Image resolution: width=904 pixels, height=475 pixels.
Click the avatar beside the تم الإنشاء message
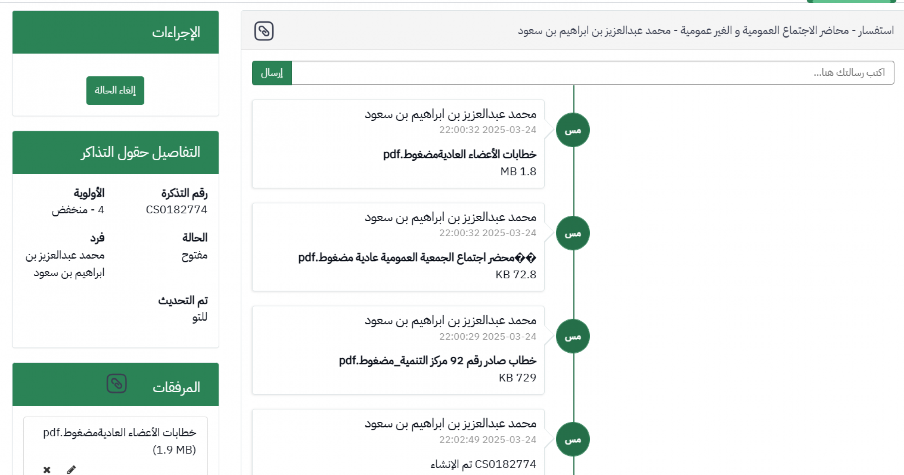point(572,439)
